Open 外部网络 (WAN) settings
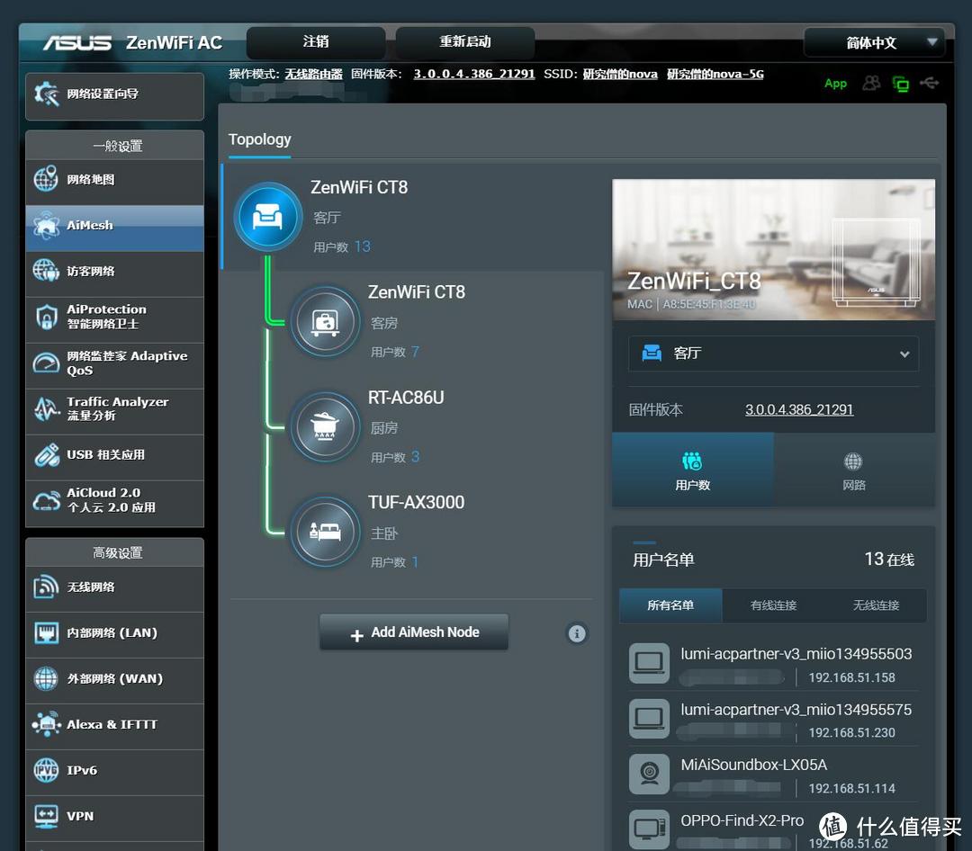Viewport: 972px width, 851px height. click(x=114, y=679)
